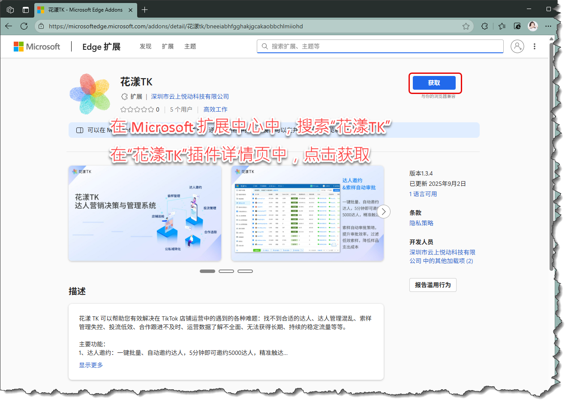The width and height of the screenshot is (571, 406).
Task: Click the extensions search input field
Action: point(382,46)
